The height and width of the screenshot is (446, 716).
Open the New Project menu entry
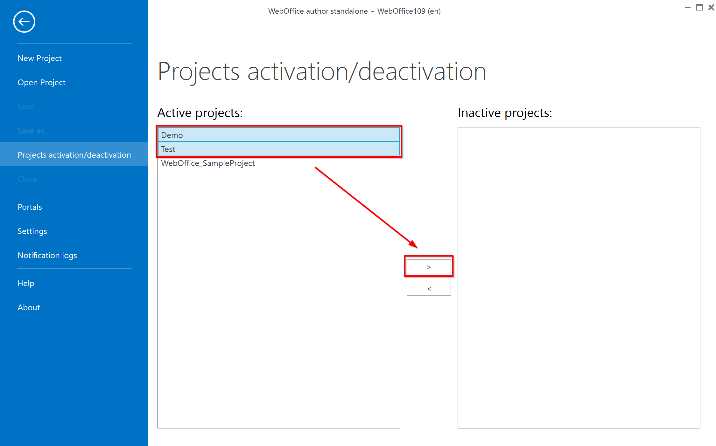tap(39, 58)
